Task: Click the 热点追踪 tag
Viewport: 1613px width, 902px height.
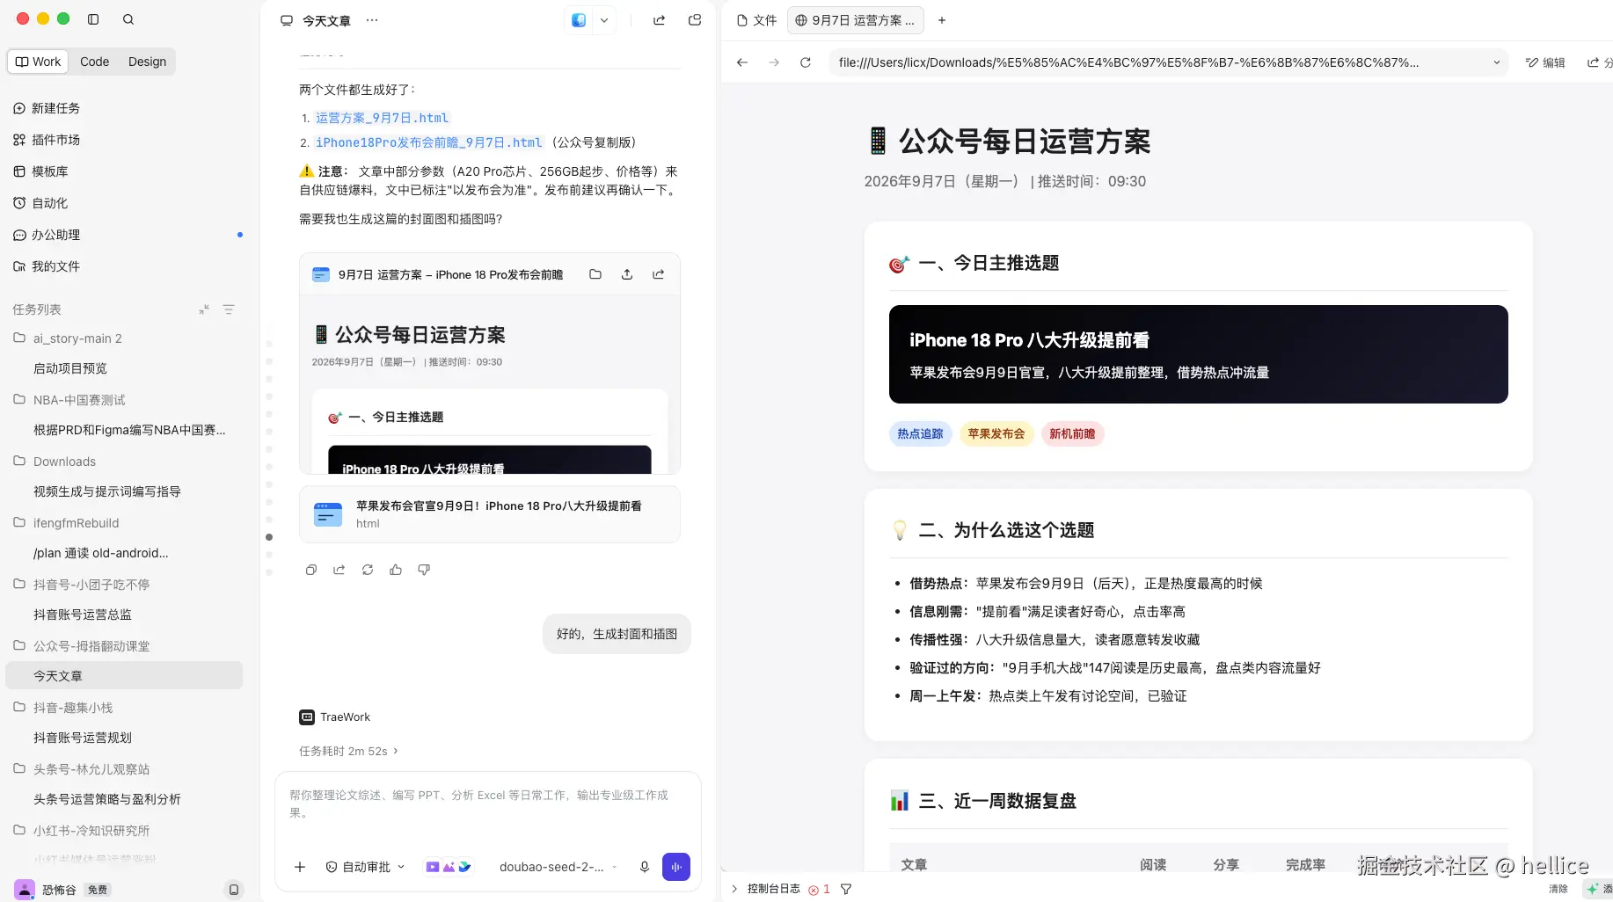Action: pos(920,433)
